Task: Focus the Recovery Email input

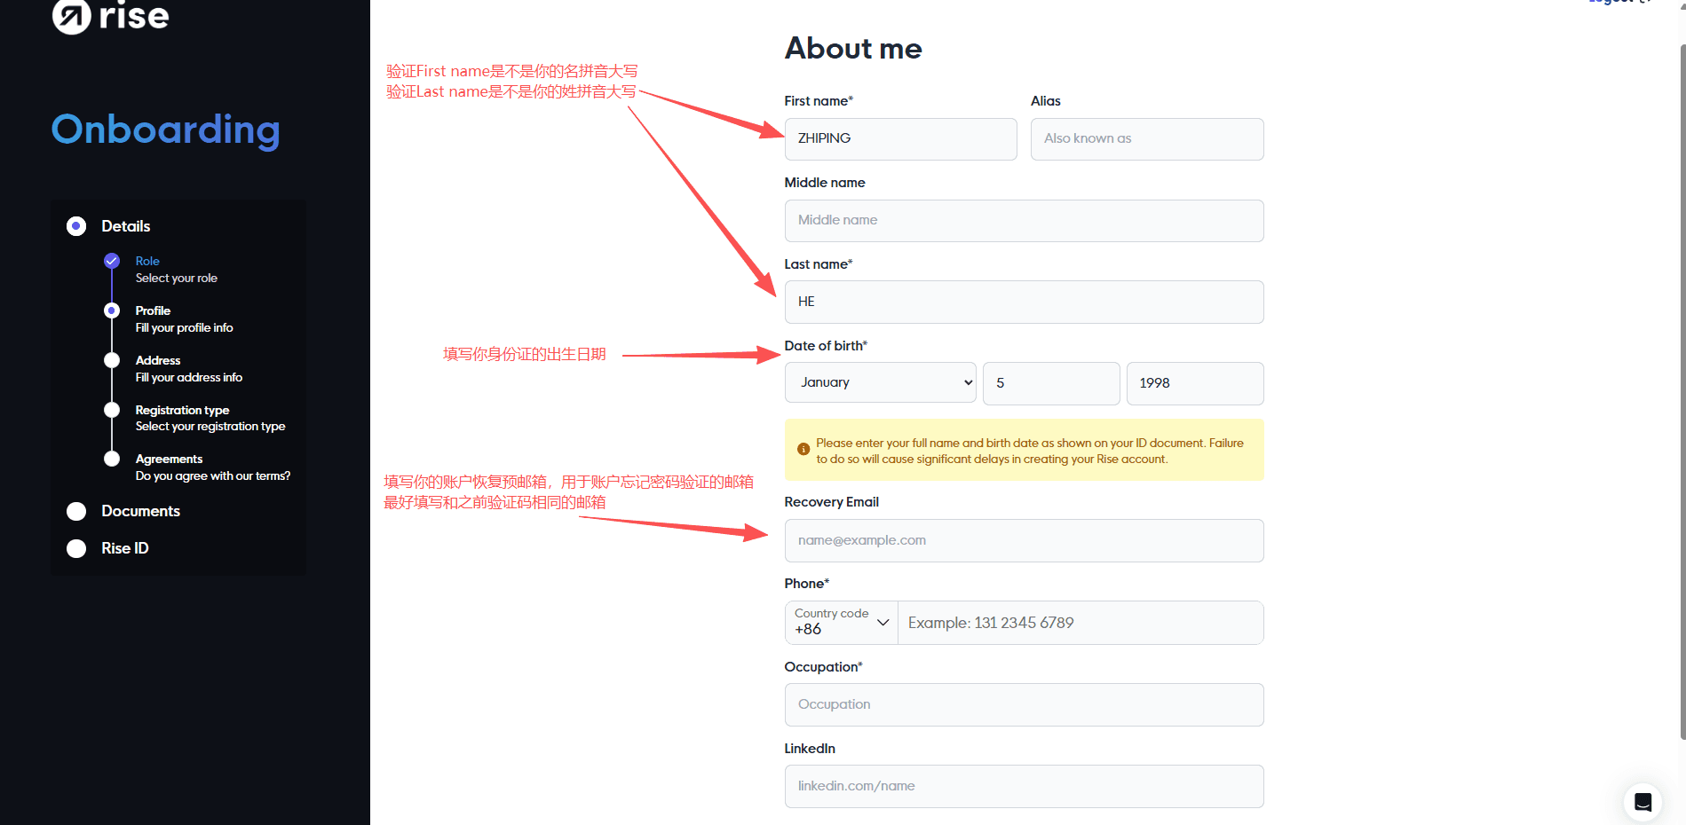Action: tap(1025, 541)
